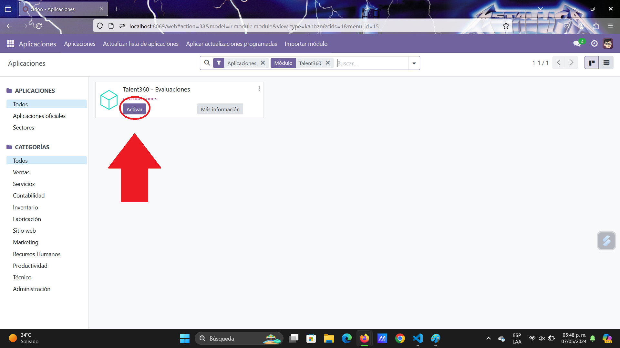Filter category Marketing
The height and width of the screenshot is (348, 620).
[46, 242]
